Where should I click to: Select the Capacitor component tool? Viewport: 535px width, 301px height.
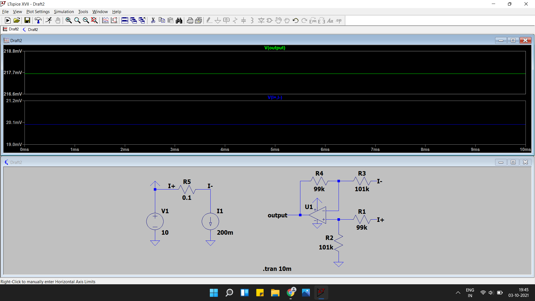244,20
